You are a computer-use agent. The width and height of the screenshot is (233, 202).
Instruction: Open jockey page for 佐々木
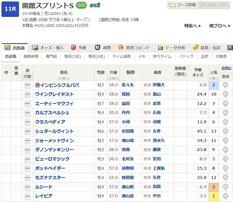(x=128, y=85)
